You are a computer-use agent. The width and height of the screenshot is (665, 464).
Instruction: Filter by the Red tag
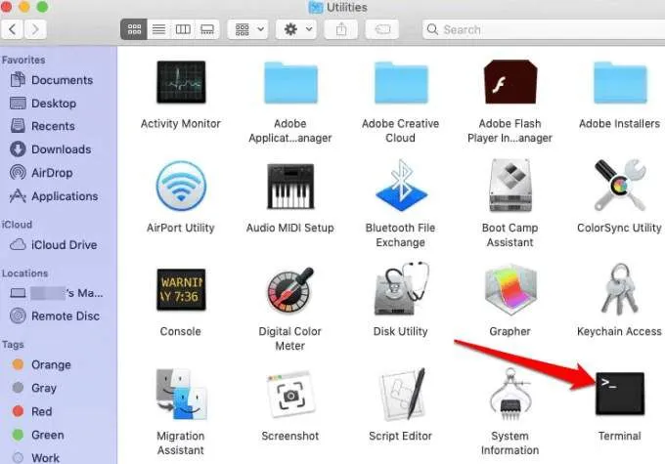click(x=59, y=411)
